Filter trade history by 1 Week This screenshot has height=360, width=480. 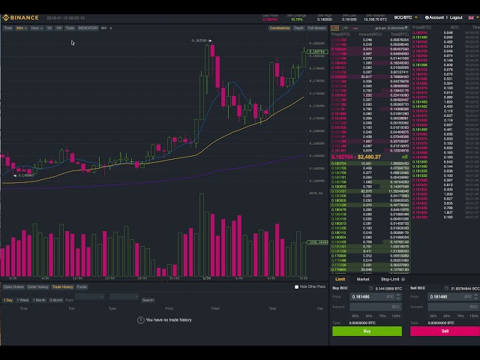tap(22, 300)
